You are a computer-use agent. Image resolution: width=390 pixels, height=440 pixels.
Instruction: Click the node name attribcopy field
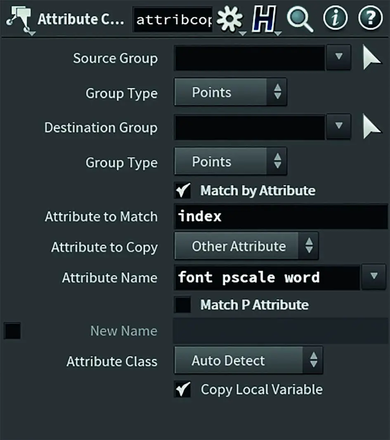tap(173, 20)
